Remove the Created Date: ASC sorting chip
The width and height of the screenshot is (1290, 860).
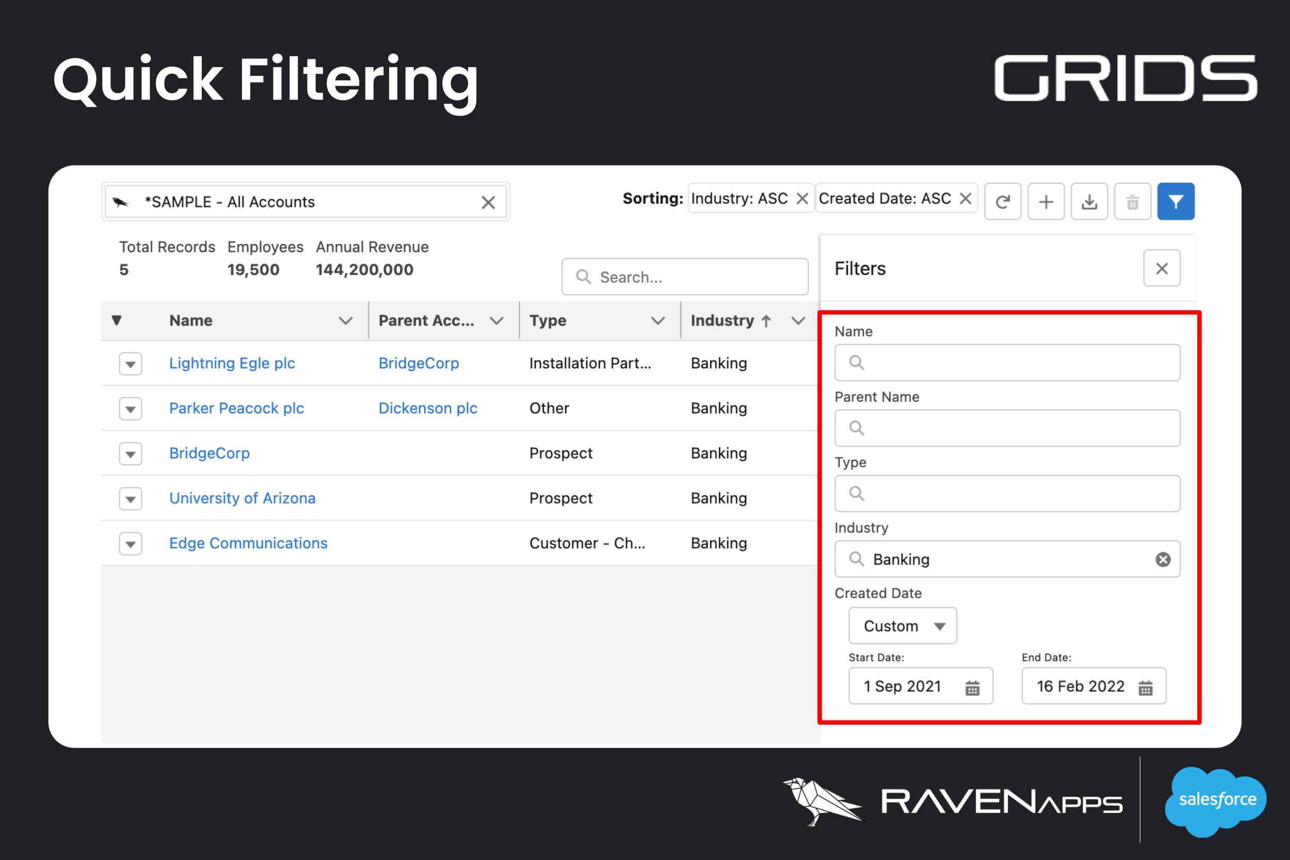965,199
